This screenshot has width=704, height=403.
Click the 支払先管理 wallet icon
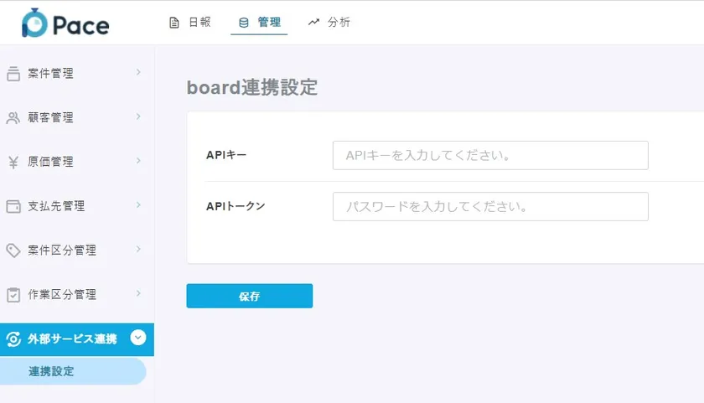coord(13,206)
